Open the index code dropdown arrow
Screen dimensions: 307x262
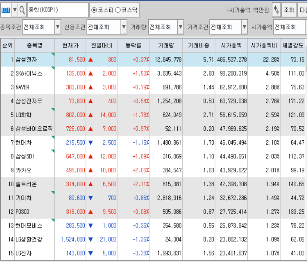(x=15, y=10)
